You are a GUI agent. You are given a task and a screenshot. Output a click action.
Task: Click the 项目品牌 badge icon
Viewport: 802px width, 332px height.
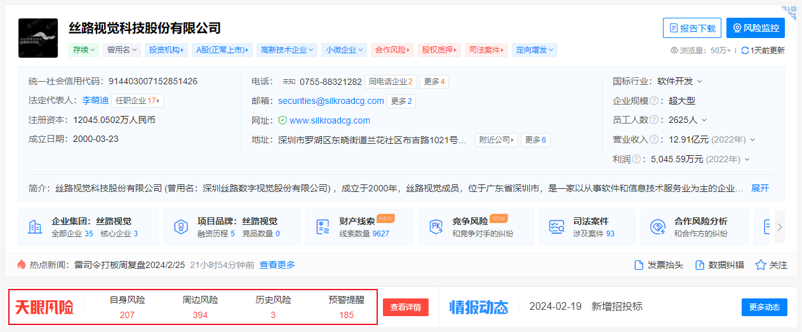pyautogui.click(x=181, y=227)
